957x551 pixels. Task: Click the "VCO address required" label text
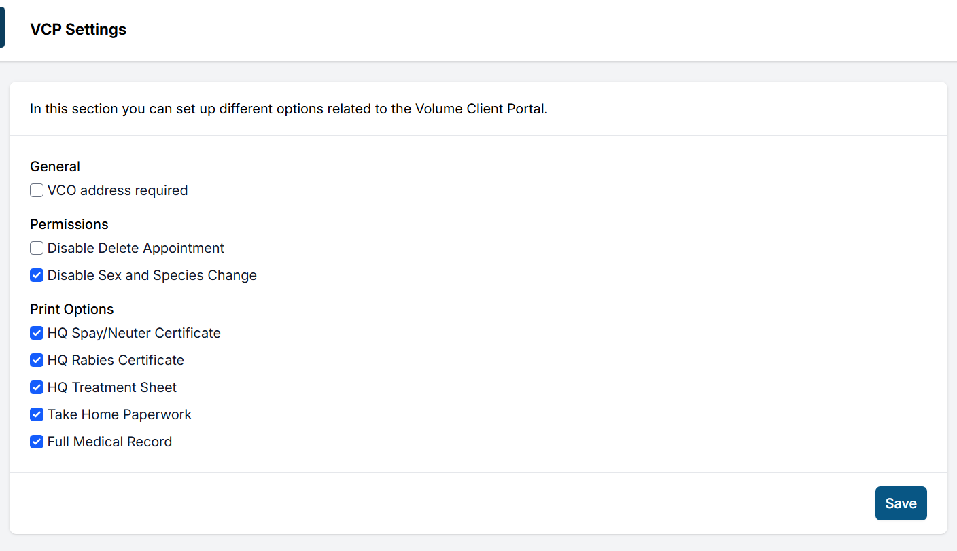pos(118,191)
